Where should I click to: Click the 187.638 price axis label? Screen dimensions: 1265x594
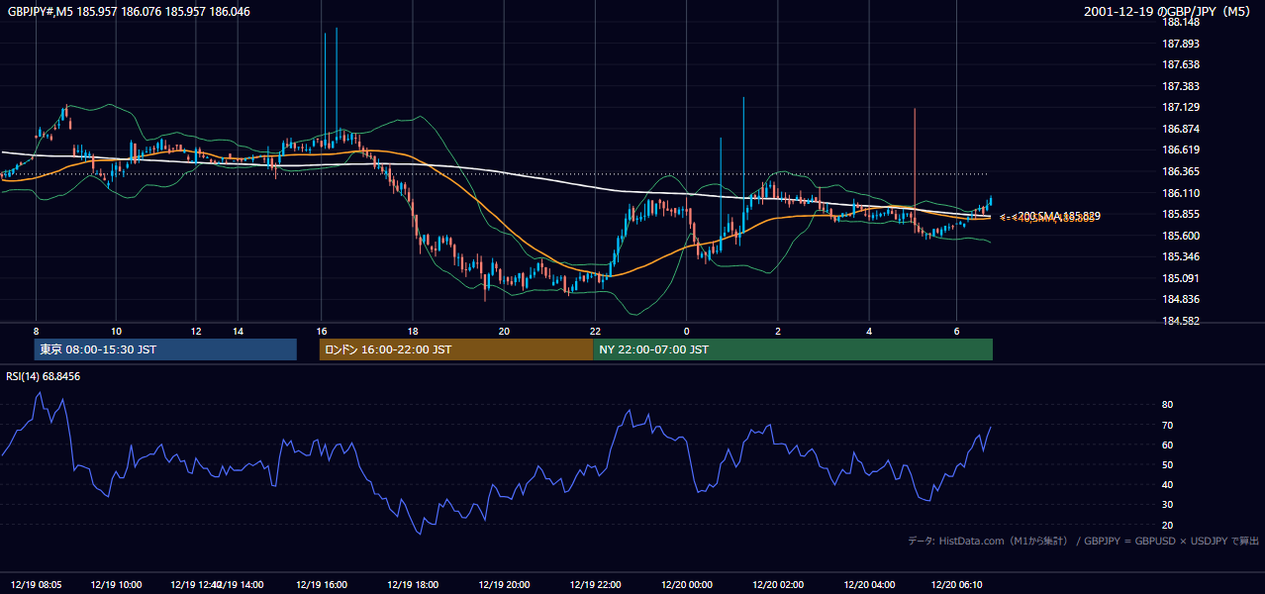point(1181,64)
